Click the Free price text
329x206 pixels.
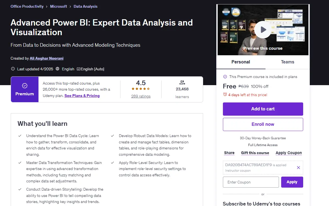point(230,86)
